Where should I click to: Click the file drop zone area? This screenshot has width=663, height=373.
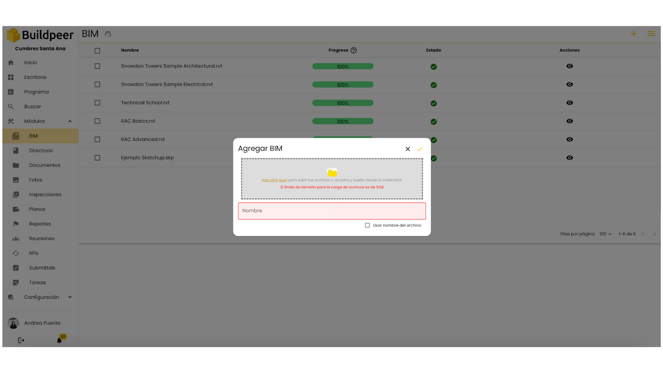tap(332, 179)
